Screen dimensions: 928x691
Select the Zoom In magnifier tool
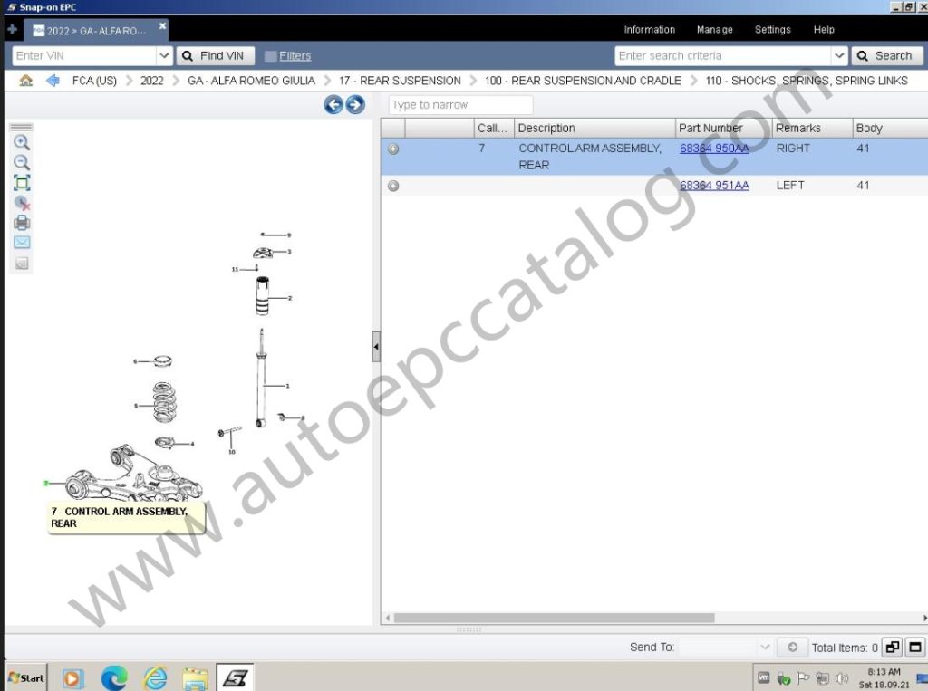click(21, 142)
